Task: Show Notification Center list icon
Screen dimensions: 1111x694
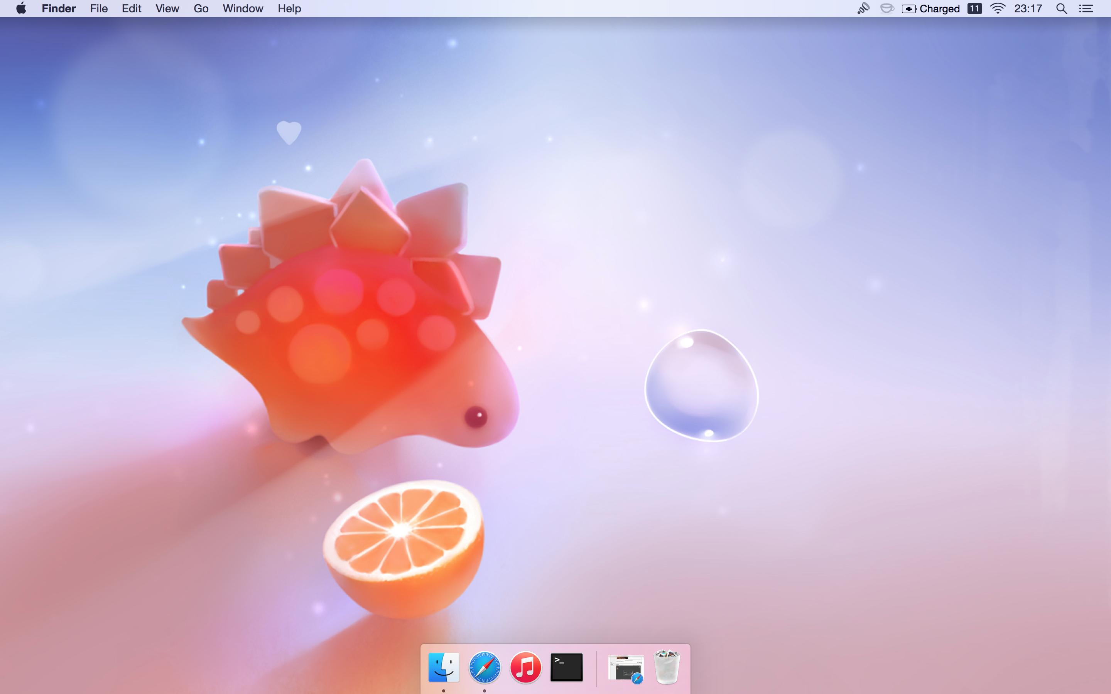Action: pyautogui.click(x=1086, y=9)
